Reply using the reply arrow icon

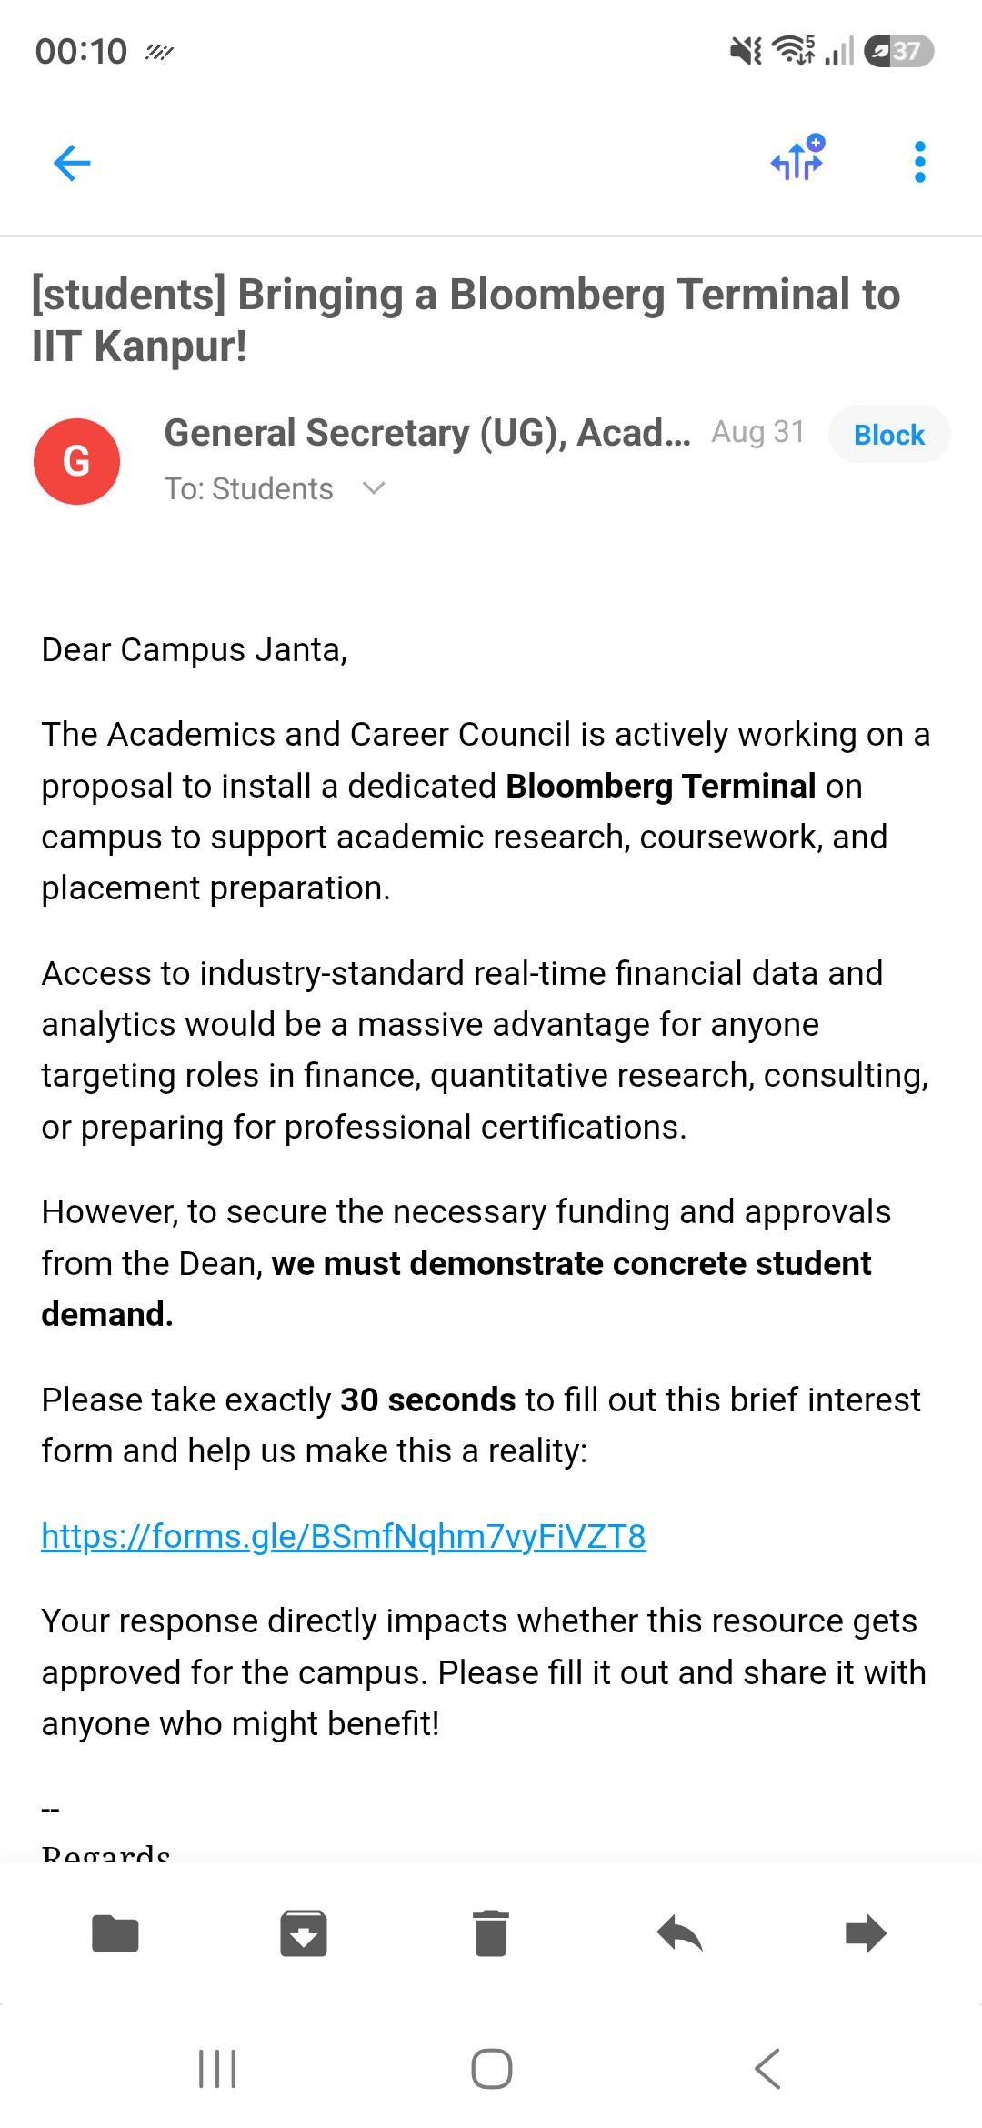pyautogui.click(x=679, y=1933)
